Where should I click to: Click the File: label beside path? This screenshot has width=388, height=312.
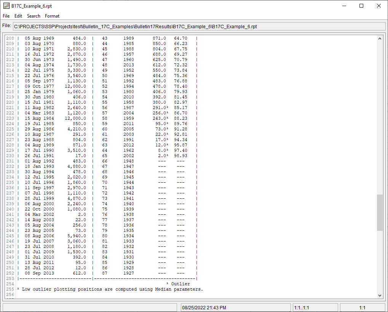7,26
